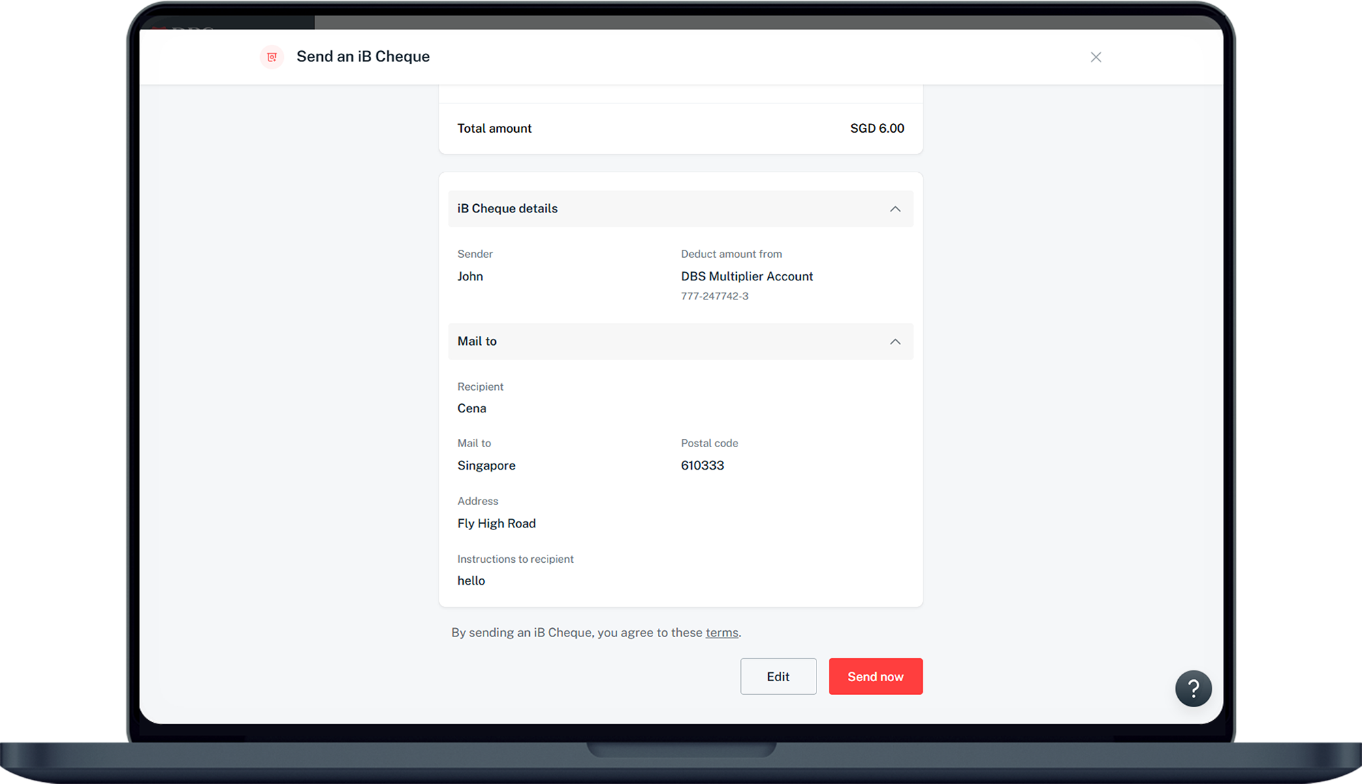Click the Mail to section header label
This screenshot has width=1362, height=784.
click(x=477, y=342)
